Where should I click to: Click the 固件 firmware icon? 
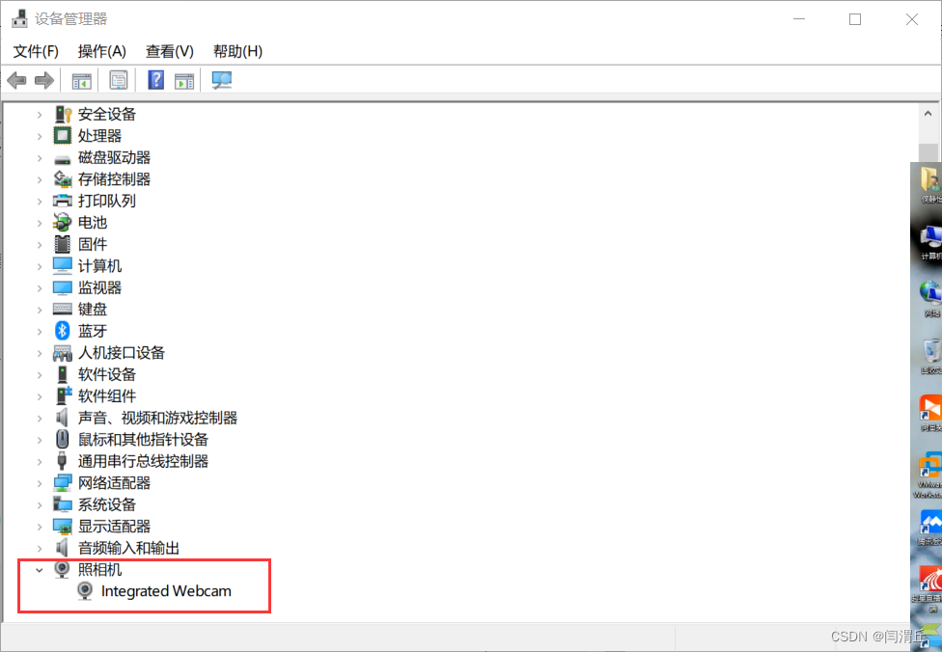pos(63,244)
